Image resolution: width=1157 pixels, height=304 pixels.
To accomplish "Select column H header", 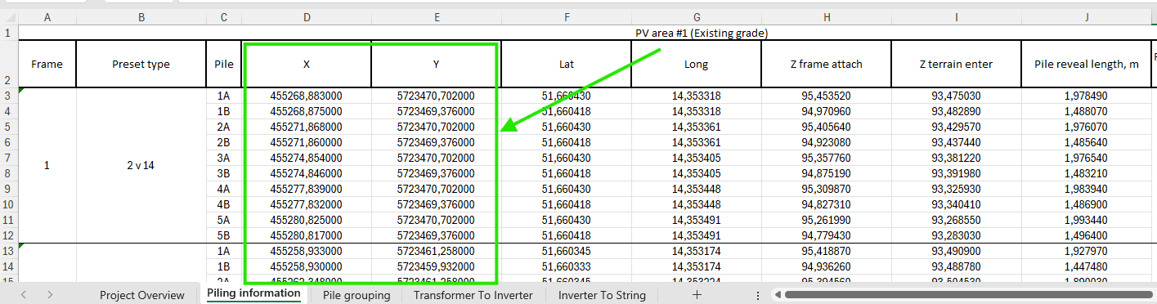I will (826, 17).
